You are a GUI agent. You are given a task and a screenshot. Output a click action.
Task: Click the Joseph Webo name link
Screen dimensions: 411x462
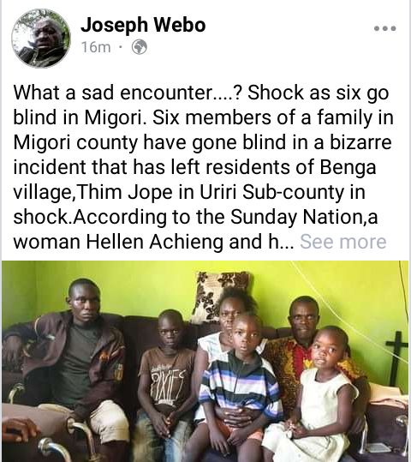[143, 25]
